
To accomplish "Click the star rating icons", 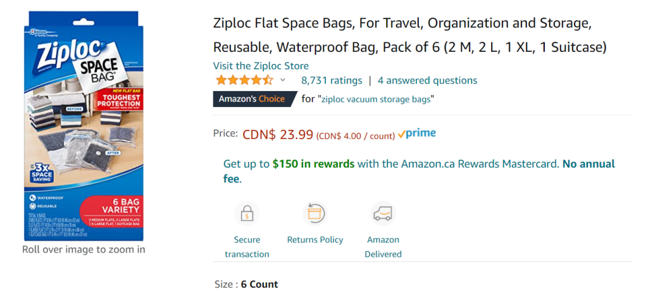I will 244,80.
